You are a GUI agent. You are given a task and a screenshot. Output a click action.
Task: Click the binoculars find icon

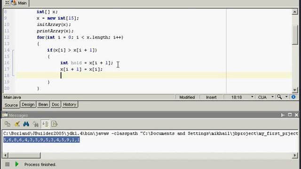(26, 124)
